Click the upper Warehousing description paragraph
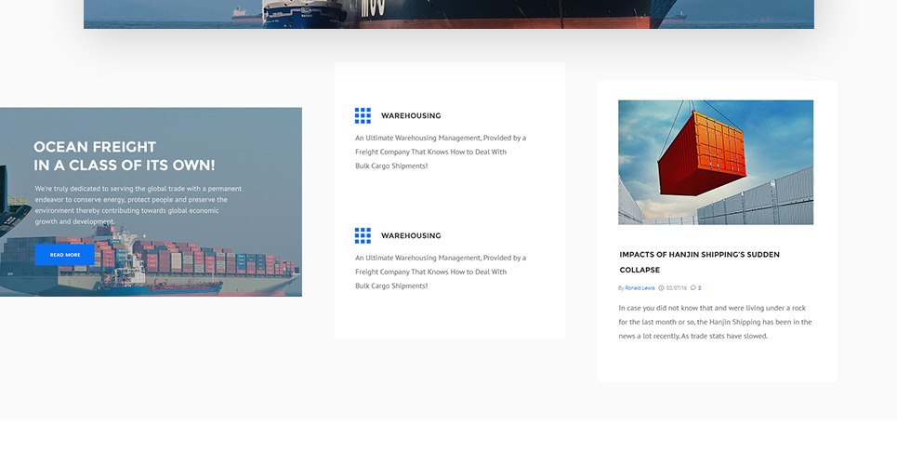 pyautogui.click(x=440, y=152)
